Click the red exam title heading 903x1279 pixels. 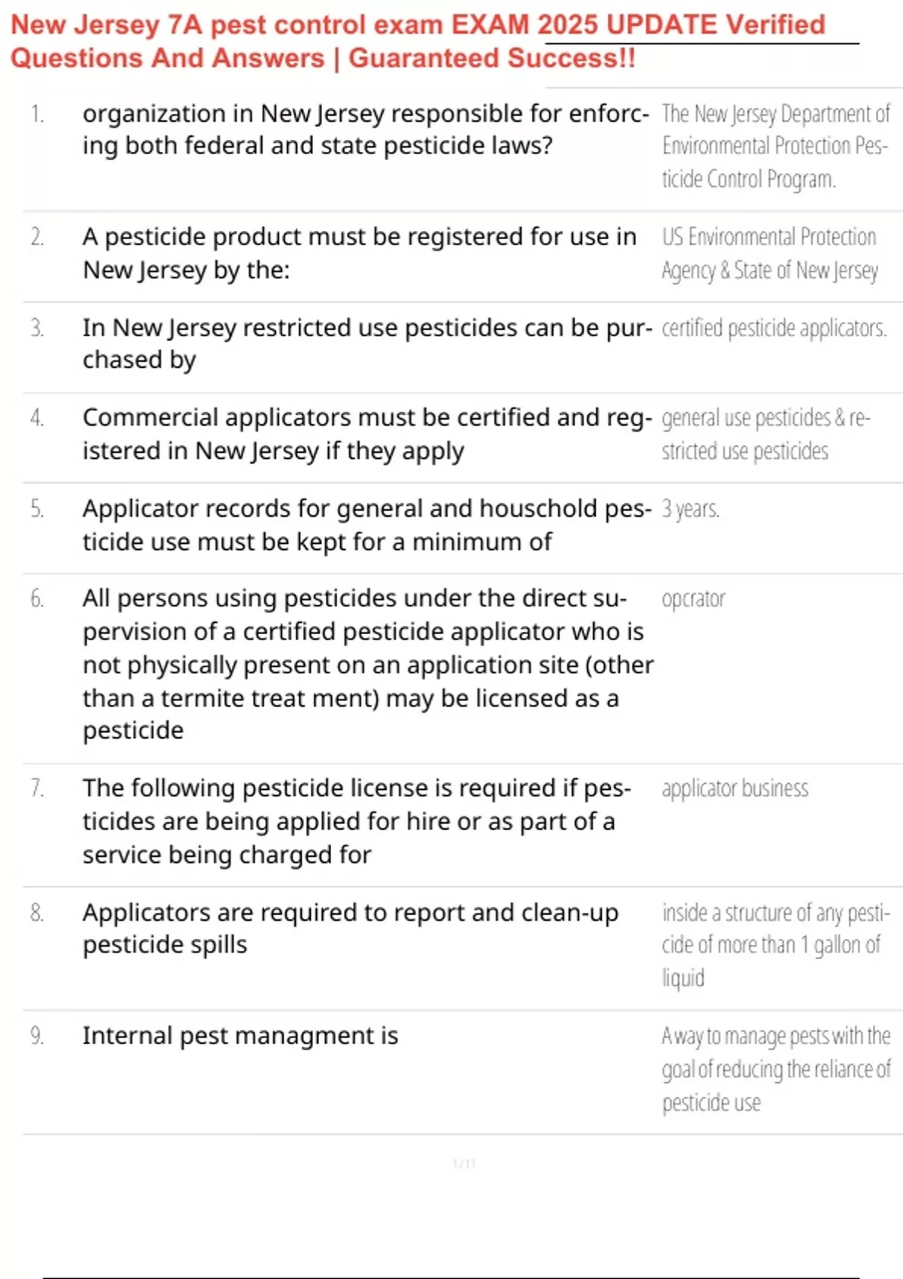coord(418,41)
